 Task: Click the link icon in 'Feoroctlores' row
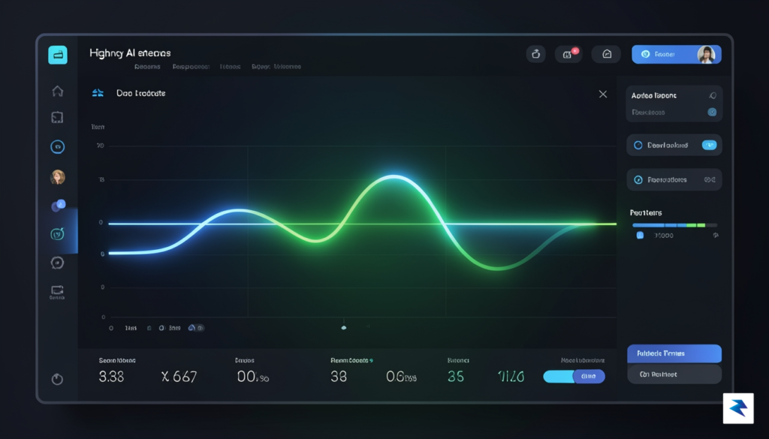710,180
